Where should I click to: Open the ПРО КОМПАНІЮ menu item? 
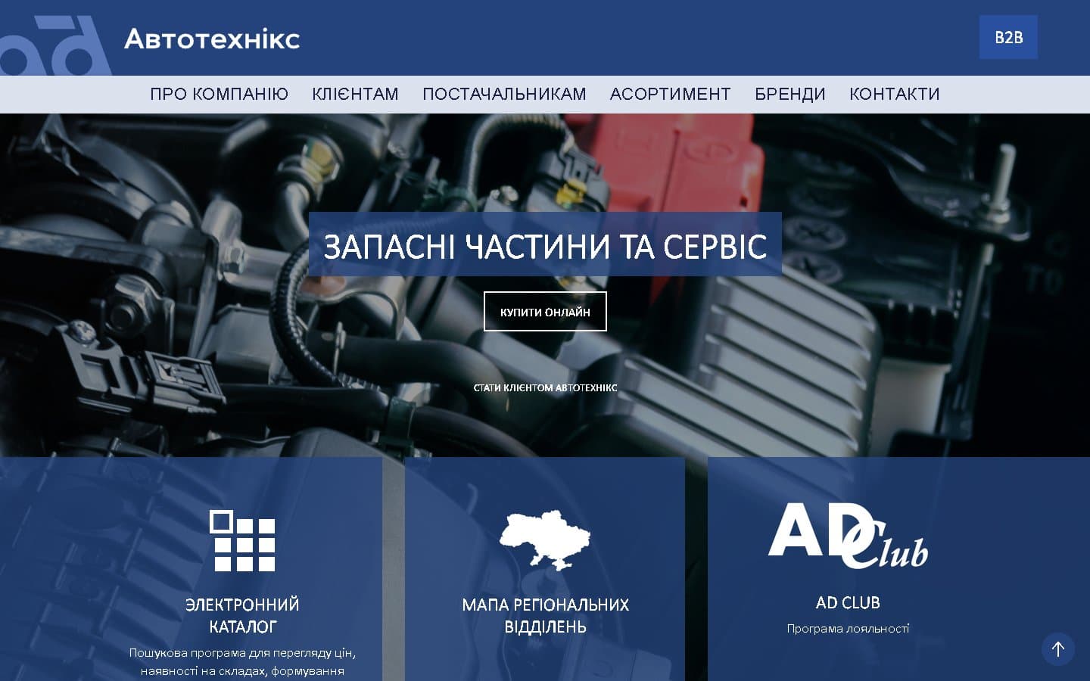tap(219, 94)
